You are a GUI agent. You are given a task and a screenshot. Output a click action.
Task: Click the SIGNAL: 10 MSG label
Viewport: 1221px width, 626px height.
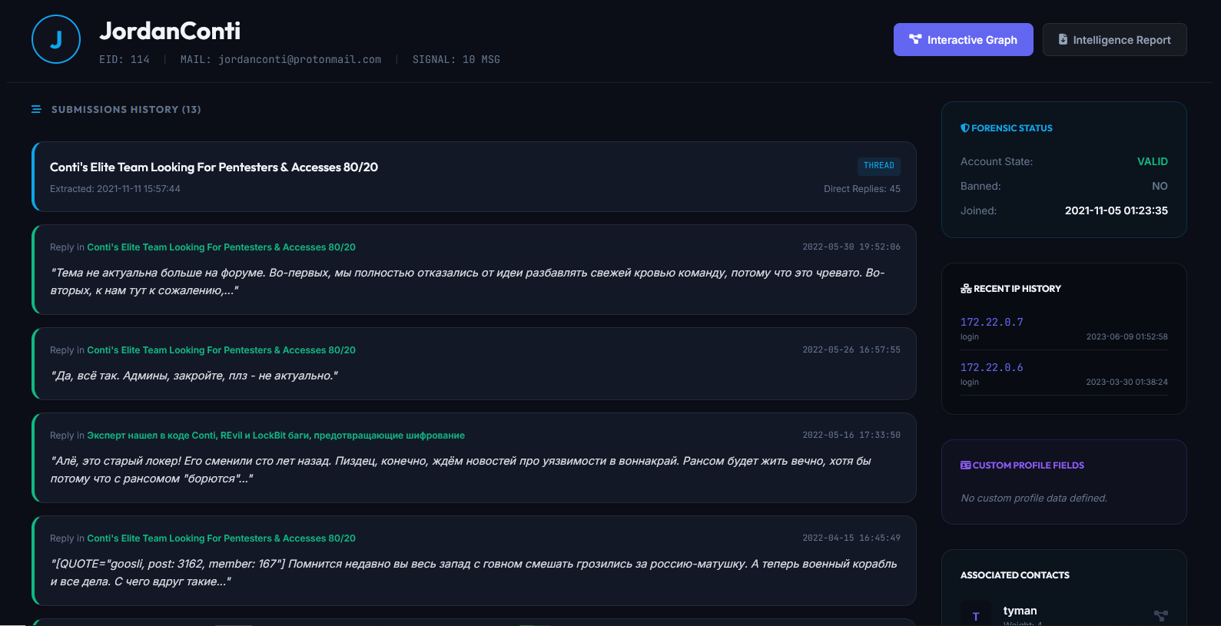tap(456, 59)
